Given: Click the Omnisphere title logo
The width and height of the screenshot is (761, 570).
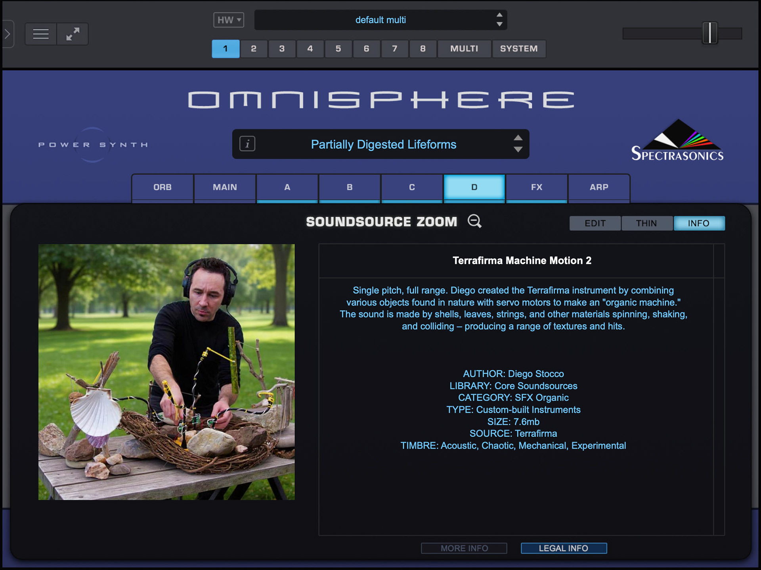Looking at the screenshot, I should 380,100.
